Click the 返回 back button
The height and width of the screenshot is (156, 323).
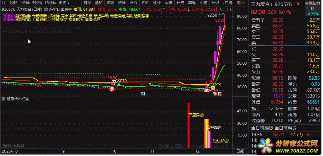[240, 3]
